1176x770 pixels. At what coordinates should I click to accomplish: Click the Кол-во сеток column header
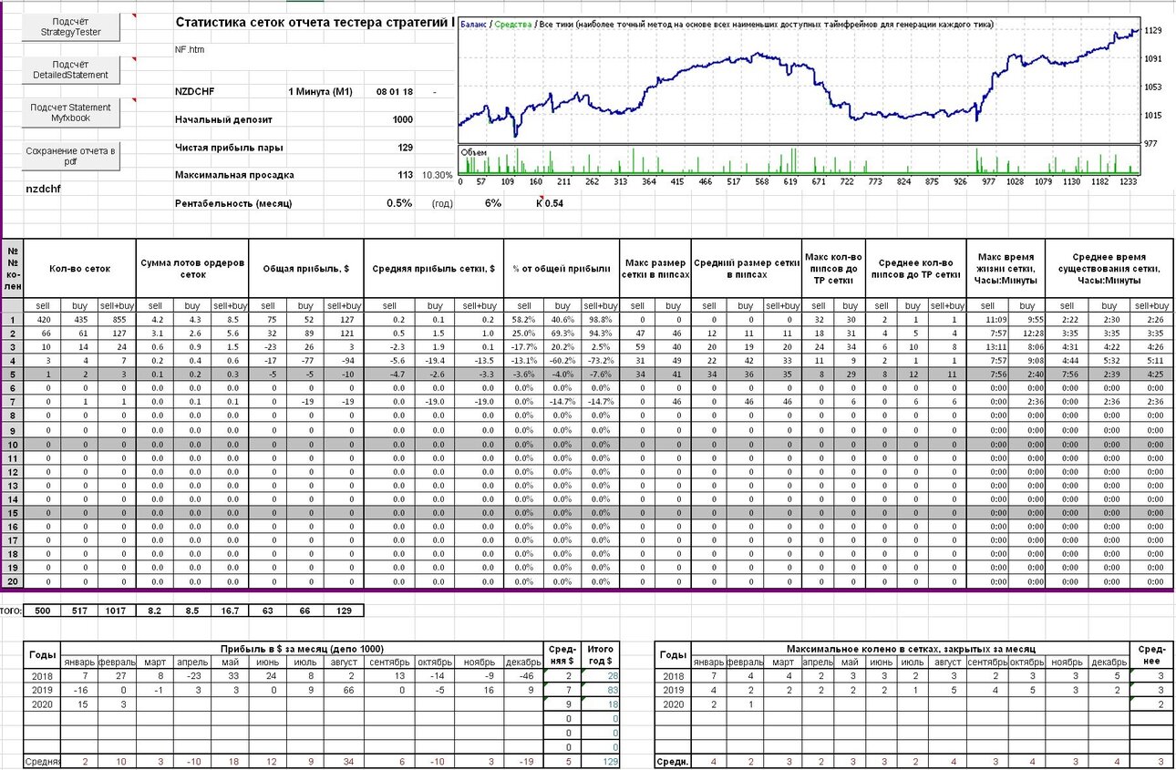pos(81,269)
